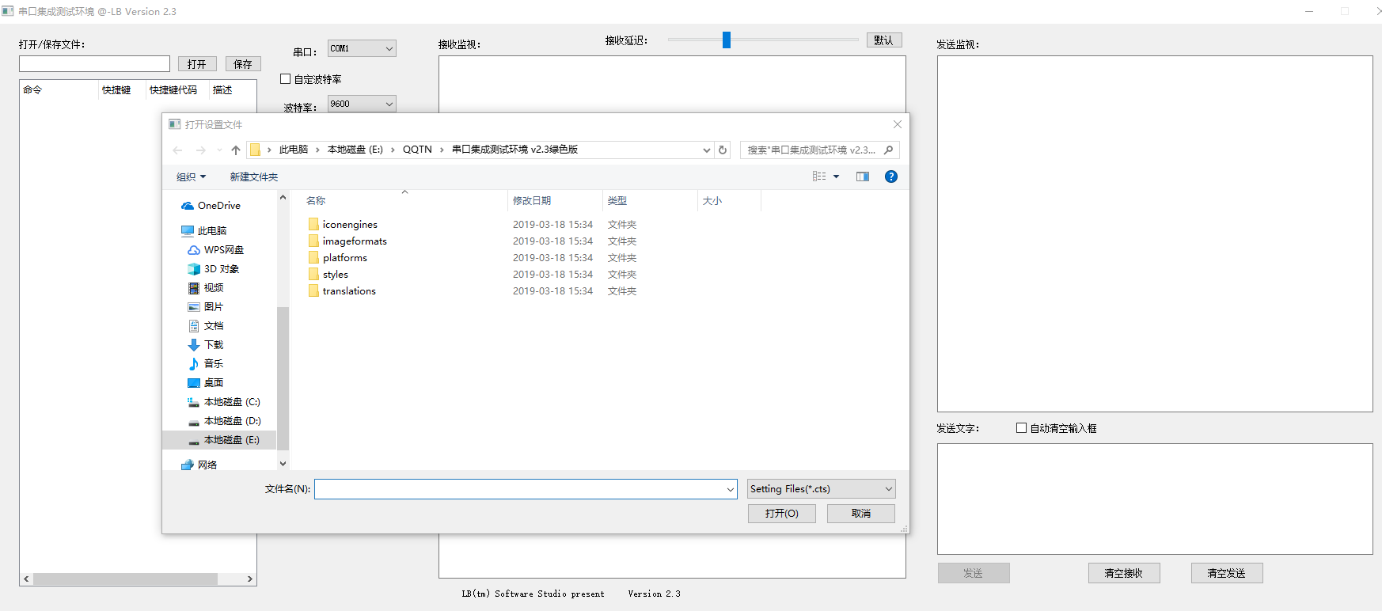The image size is (1382, 611).
Task: Click the QQTN breadcrumb segment
Action: click(417, 150)
